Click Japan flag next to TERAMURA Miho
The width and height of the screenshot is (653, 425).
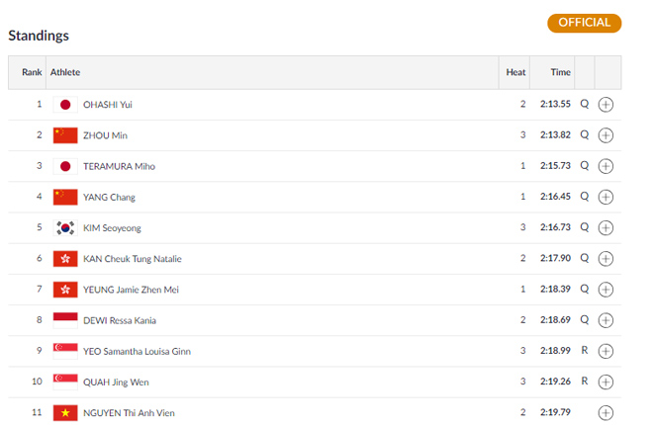tap(65, 166)
